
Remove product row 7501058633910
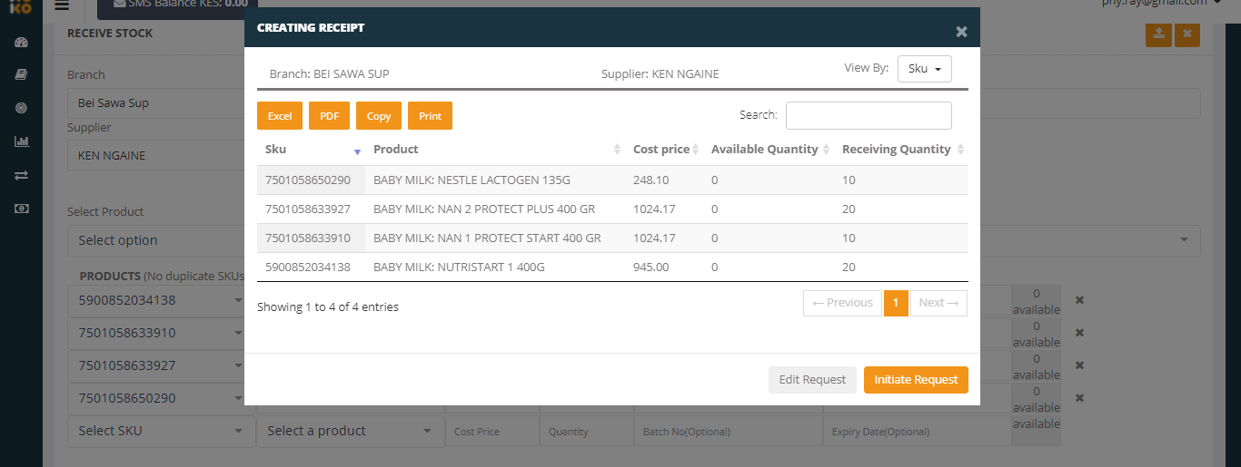coord(1080,333)
